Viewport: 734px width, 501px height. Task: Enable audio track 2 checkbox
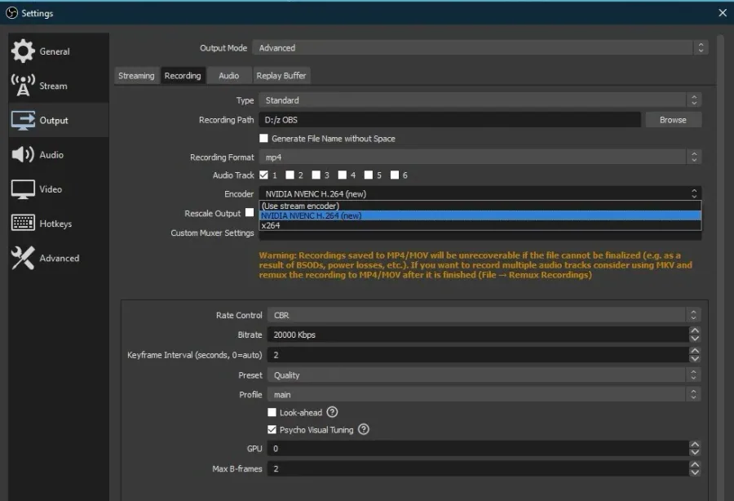point(290,175)
